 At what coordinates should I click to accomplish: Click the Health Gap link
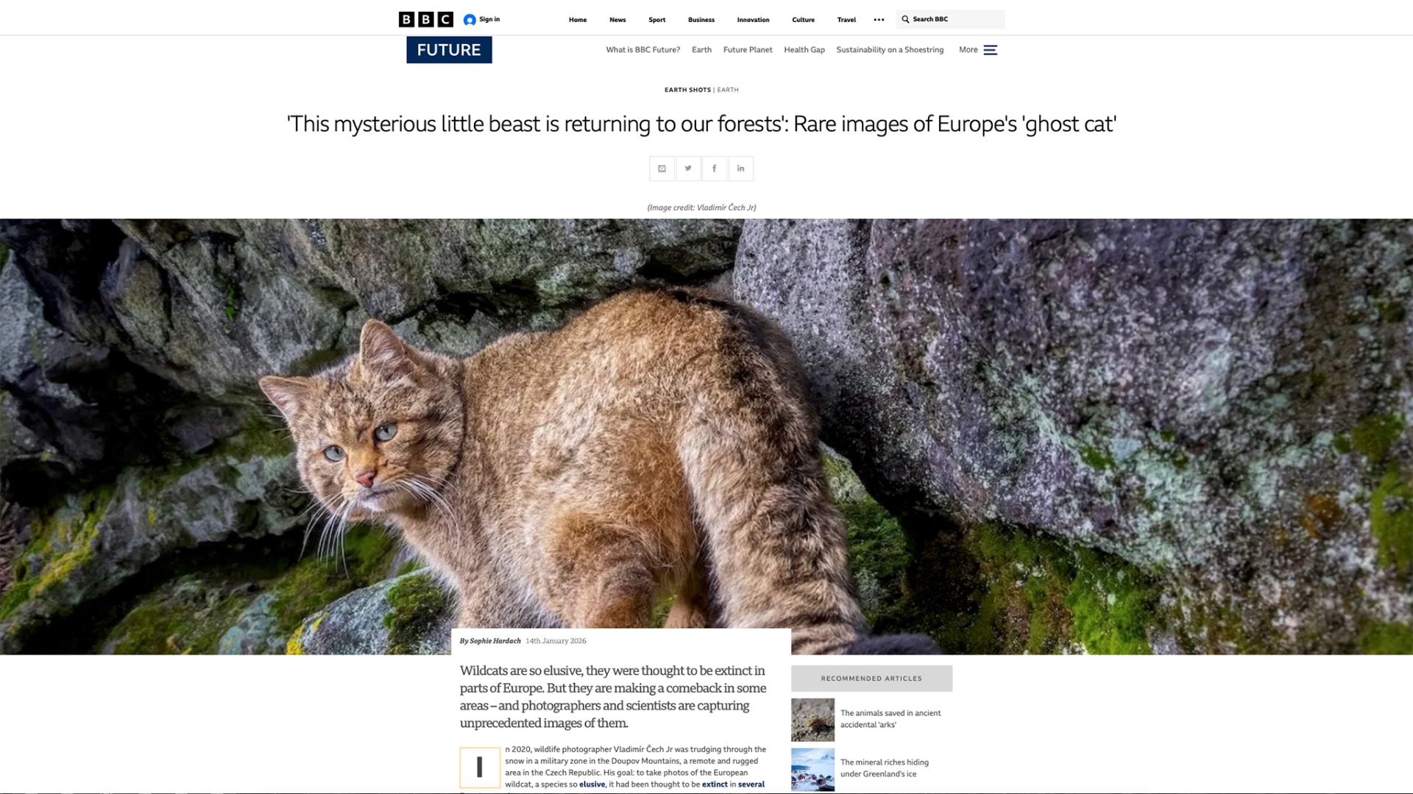[804, 50]
